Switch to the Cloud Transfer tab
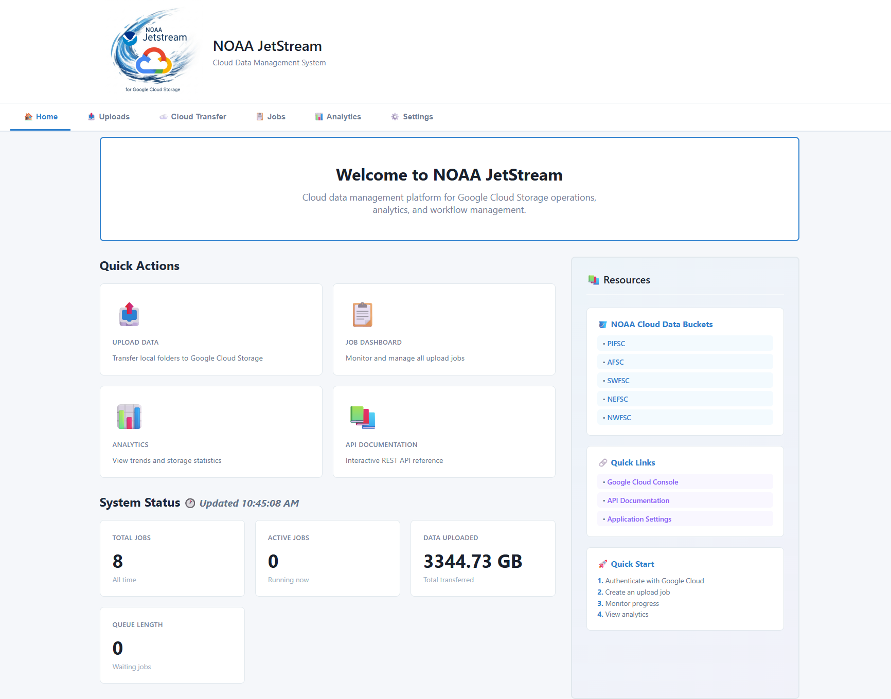This screenshot has height=699, width=891. pyautogui.click(x=193, y=117)
